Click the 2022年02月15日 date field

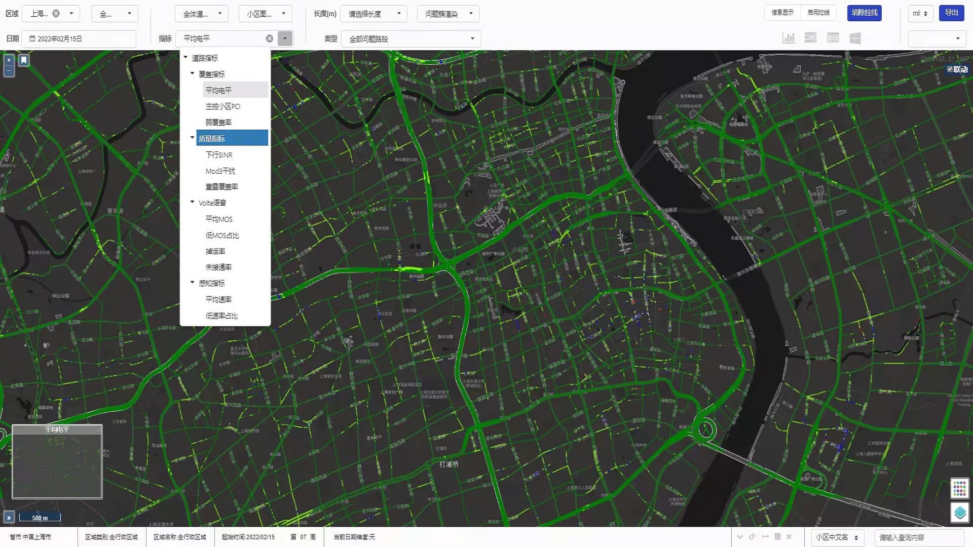79,38
